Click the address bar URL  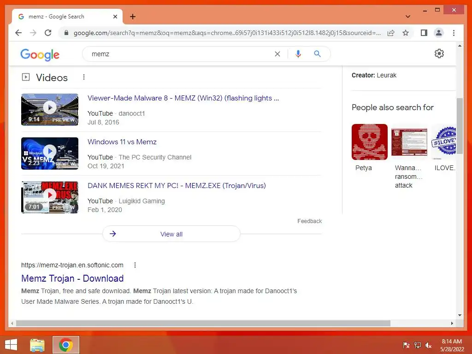[227, 33]
